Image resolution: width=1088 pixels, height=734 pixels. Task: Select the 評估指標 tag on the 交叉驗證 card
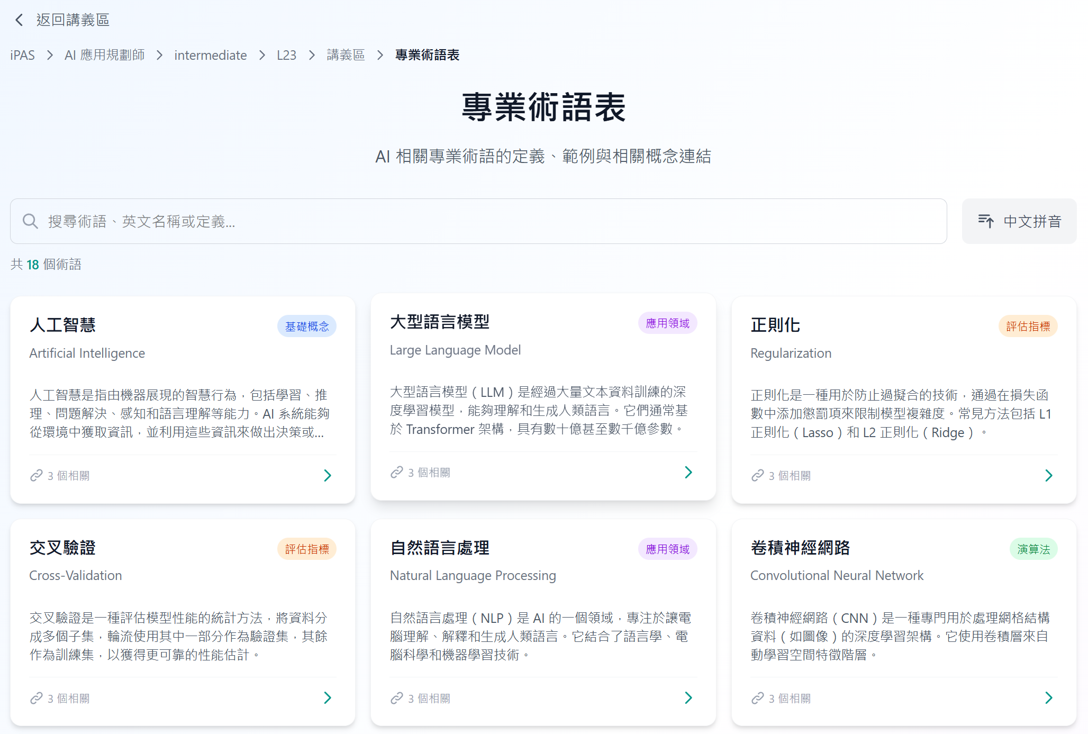(307, 549)
